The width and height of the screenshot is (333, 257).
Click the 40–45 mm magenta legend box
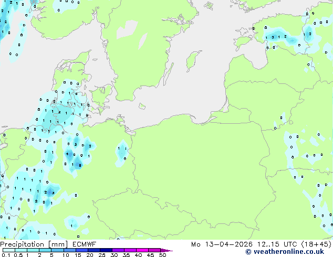click(142, 250)
